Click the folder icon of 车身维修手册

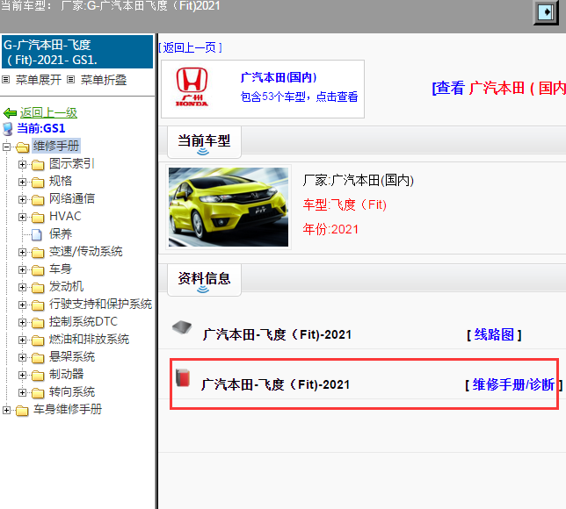point(22,411)
